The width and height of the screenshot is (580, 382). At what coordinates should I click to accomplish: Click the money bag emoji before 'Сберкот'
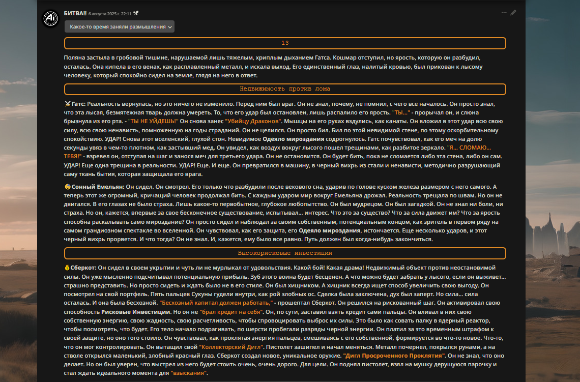[x=67, y=268]
